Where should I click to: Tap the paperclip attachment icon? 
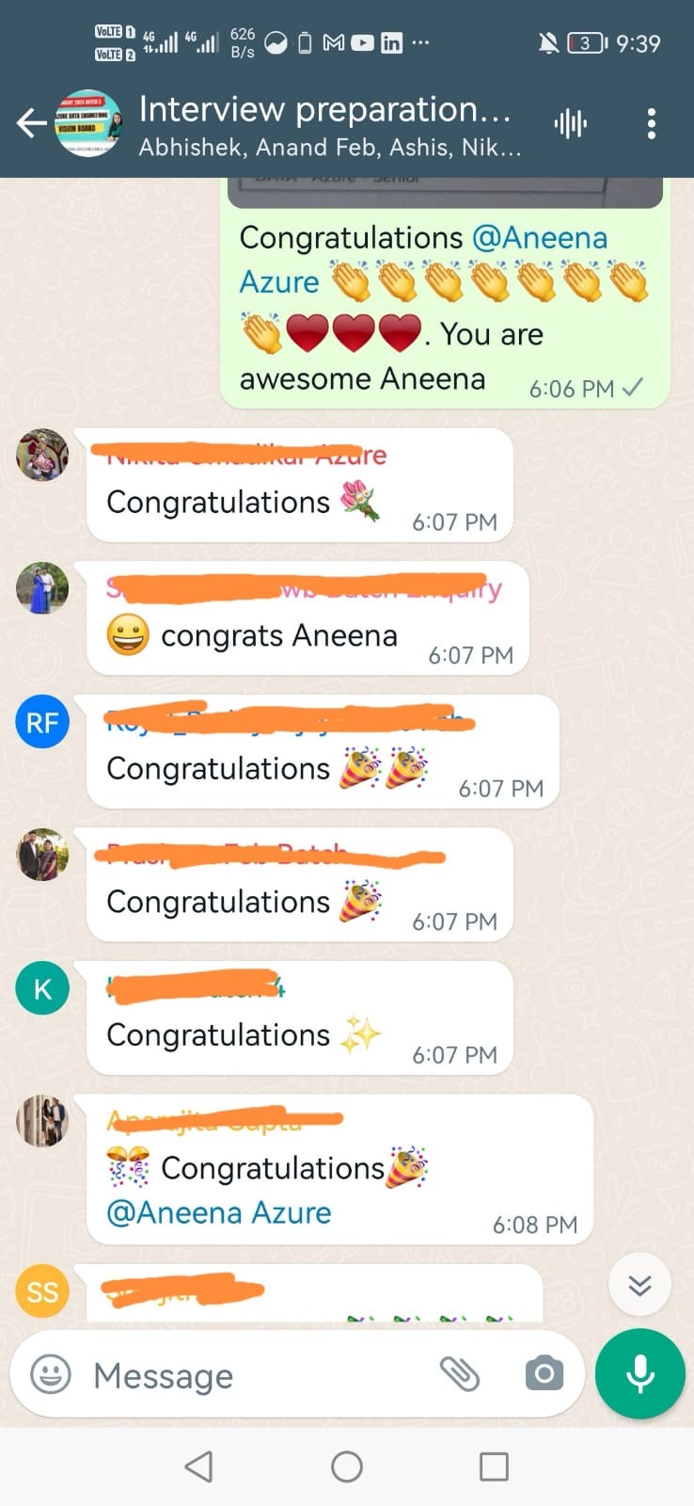[460, 1374]
